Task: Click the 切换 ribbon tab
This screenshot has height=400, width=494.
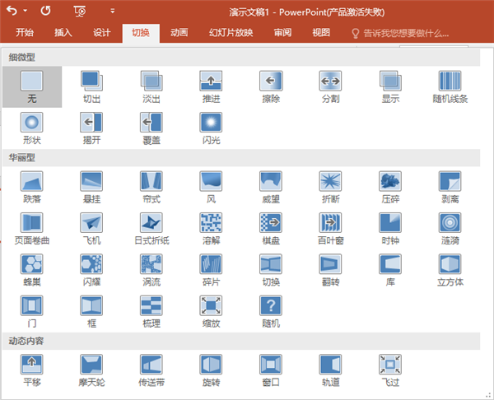Action: tap(141, 32)
